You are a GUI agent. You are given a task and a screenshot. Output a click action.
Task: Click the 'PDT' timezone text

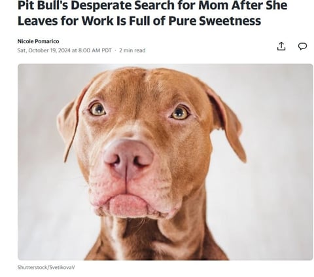pos(107,50)
